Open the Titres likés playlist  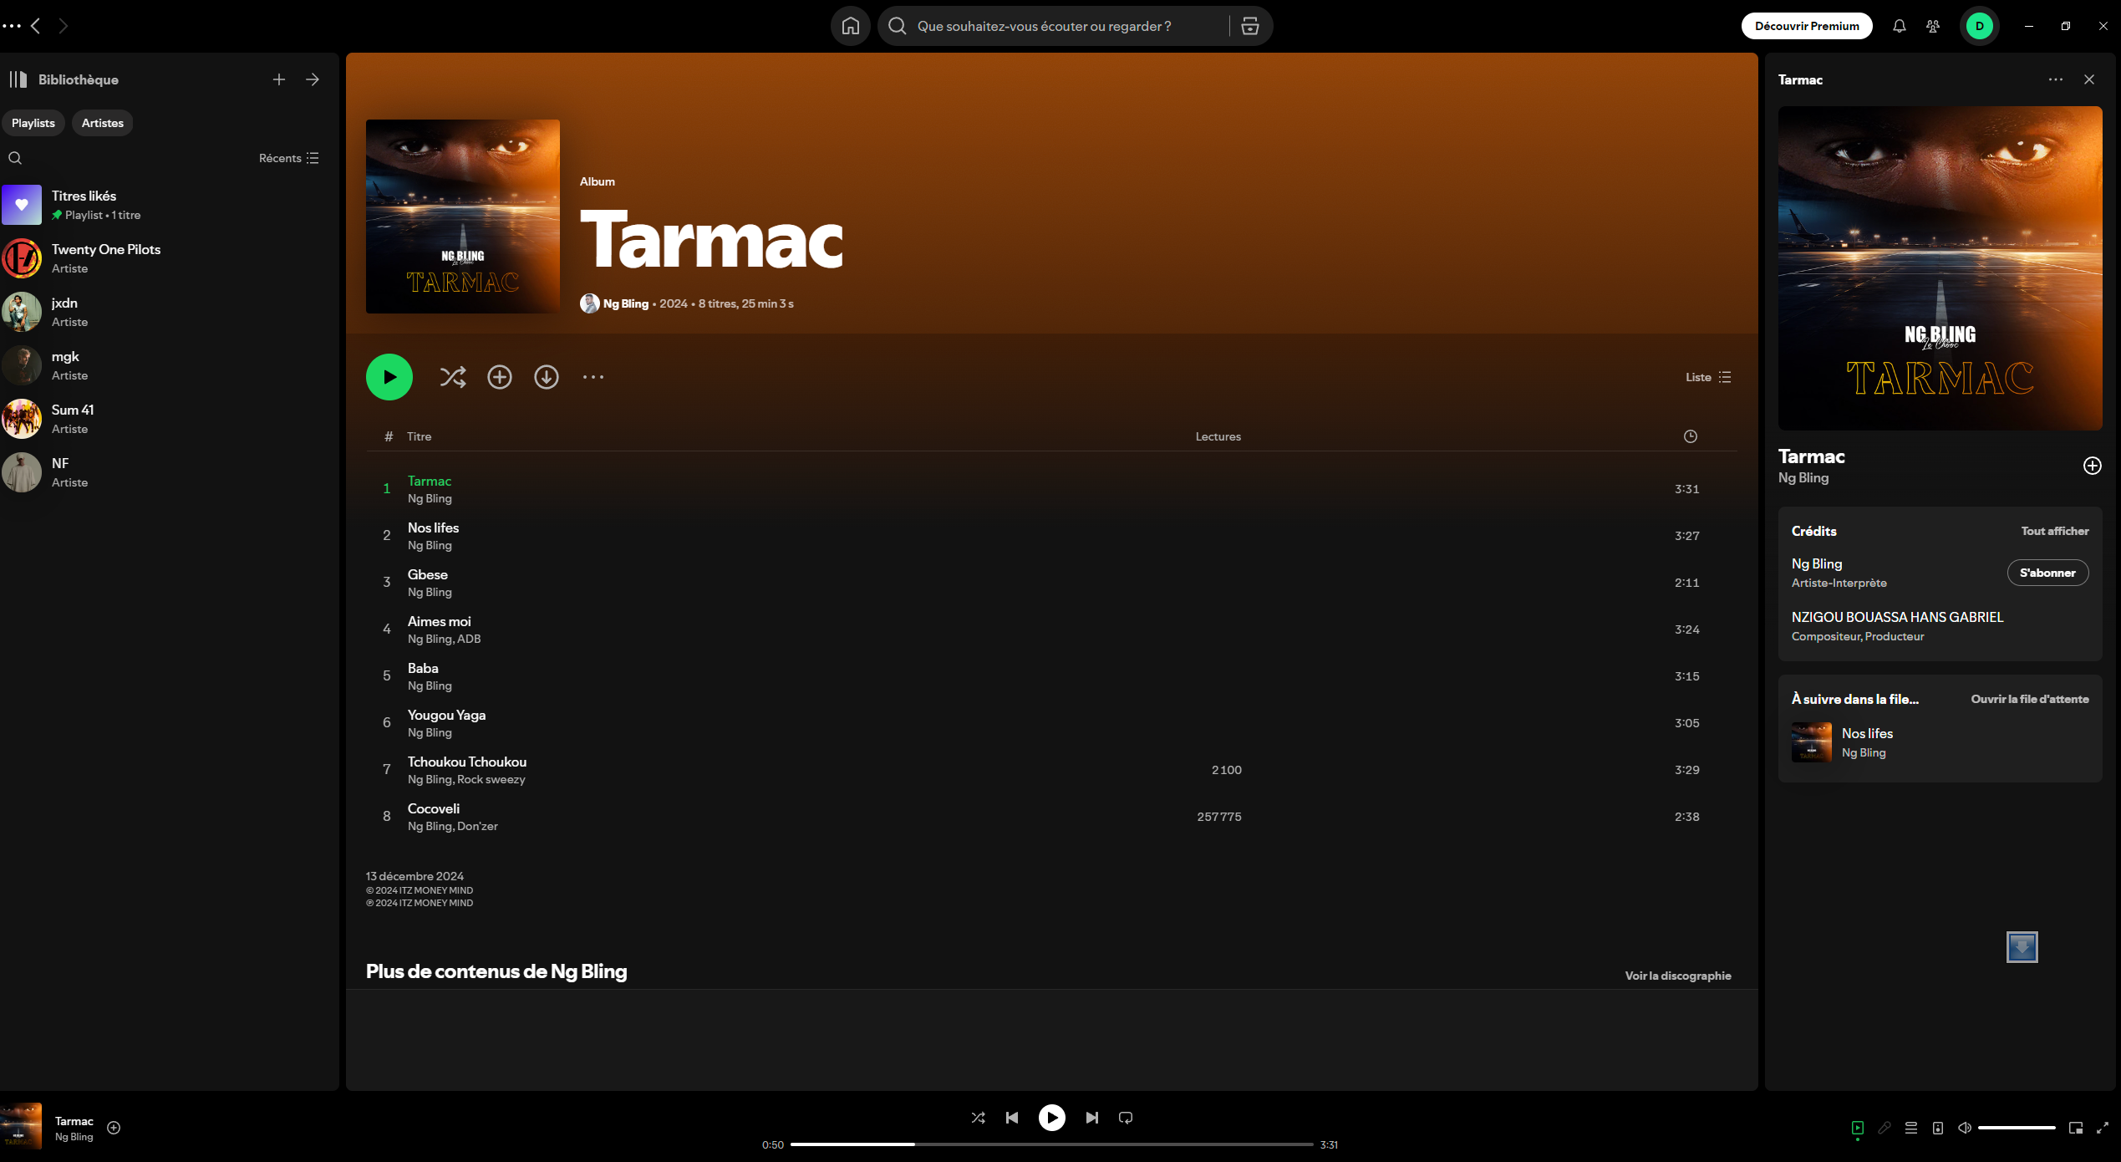pyautogui.click(x=167, y=205)
